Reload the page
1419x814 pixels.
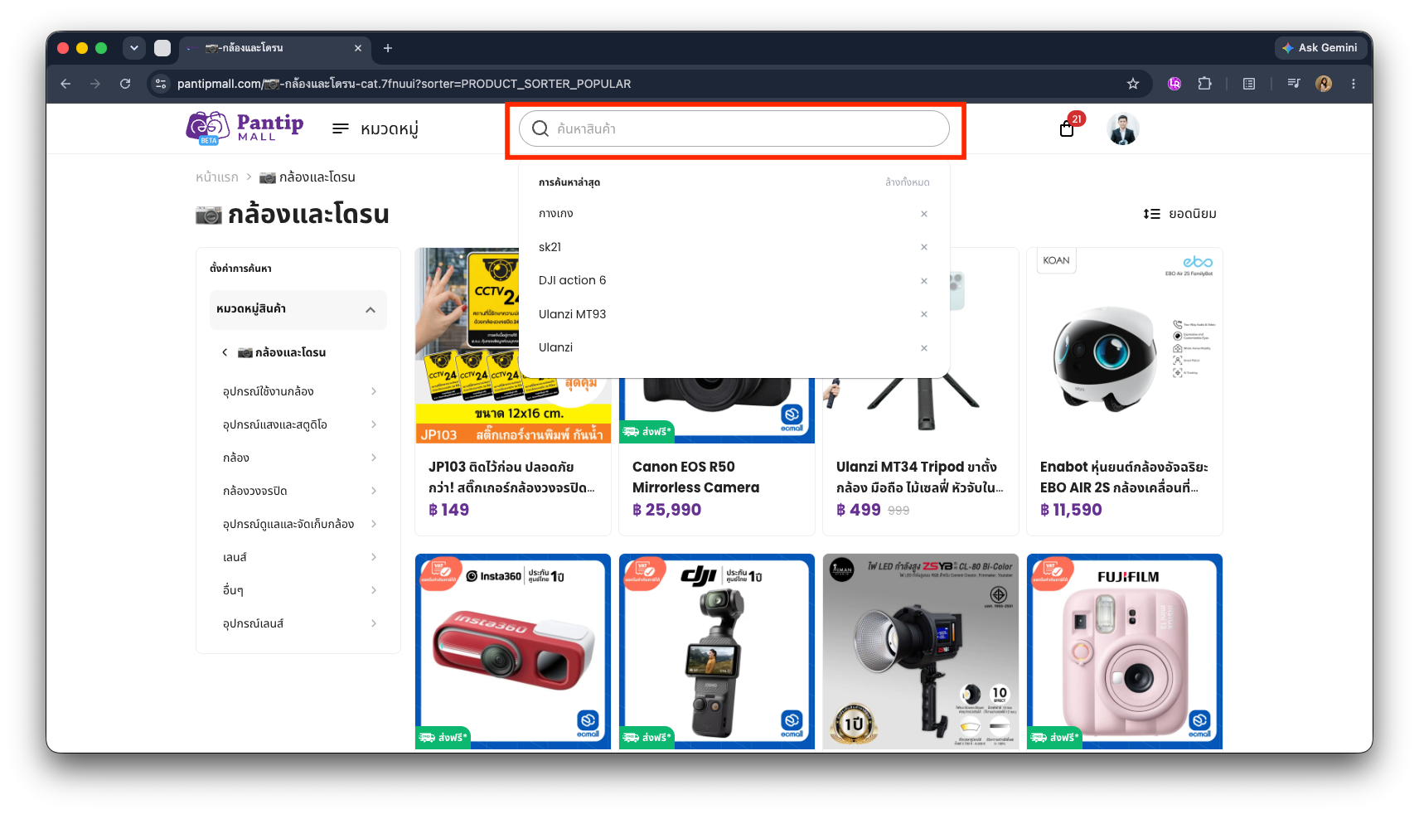[125, 84]
